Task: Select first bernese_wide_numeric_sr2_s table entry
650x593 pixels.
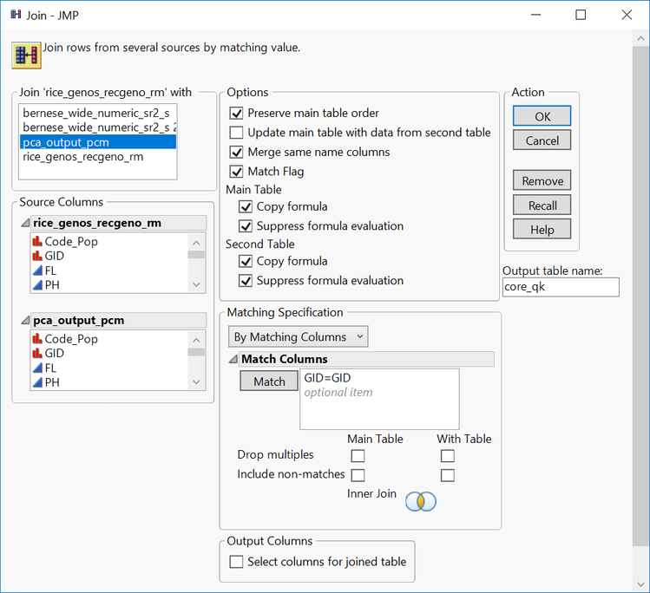Action: point(95,113)
